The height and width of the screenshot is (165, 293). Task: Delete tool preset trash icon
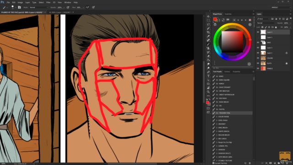pyautogui.click(x=250, y=163)
